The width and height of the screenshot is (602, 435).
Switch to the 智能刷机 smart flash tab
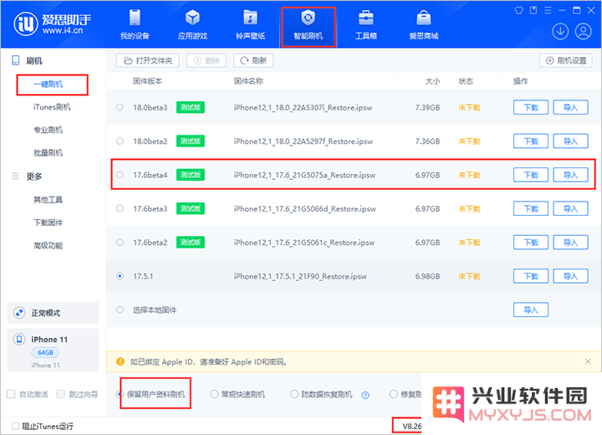pos(309,26)
